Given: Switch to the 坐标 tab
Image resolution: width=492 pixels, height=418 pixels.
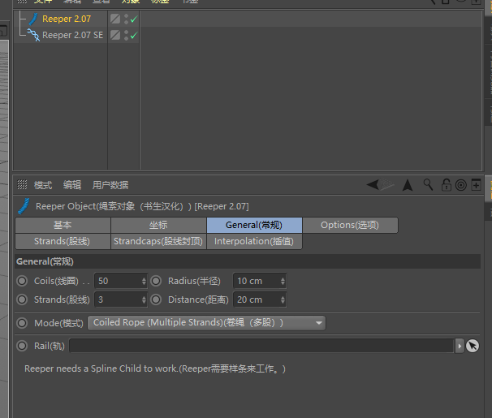Looking at the screenshot, I should click(x=158, y=225).
